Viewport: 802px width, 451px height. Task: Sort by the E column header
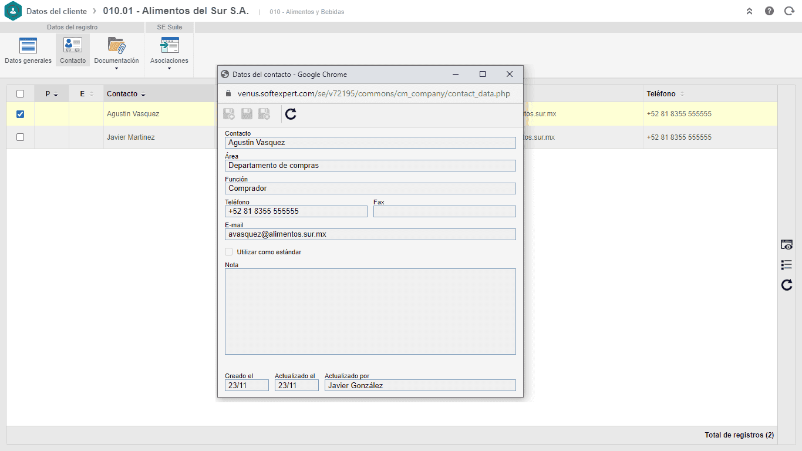click(86, 94)
